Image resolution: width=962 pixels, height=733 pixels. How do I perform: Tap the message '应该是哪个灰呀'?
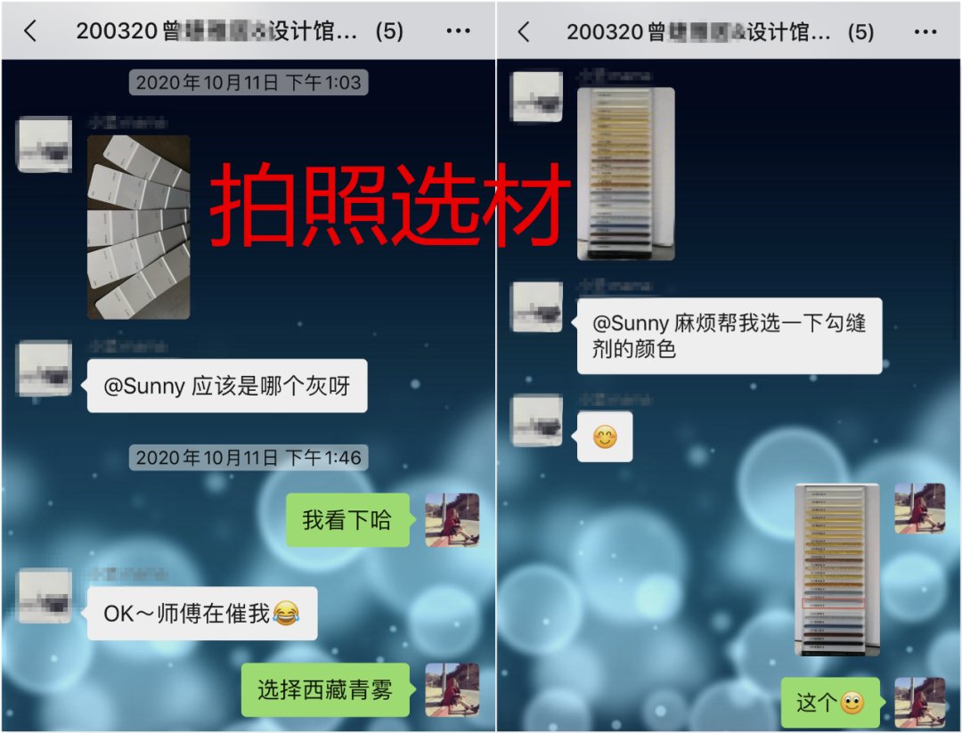pos(227,386)
